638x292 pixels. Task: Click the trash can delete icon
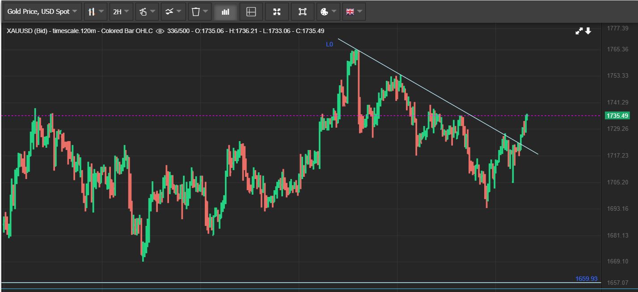click(195, 12)
